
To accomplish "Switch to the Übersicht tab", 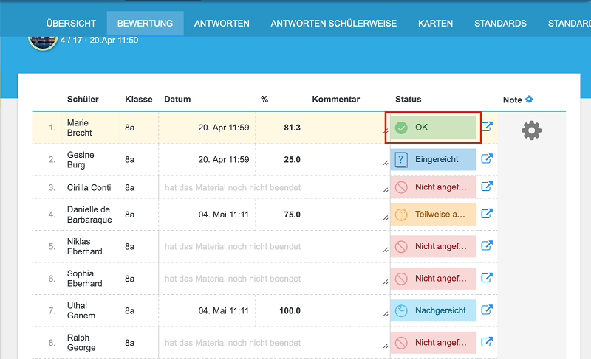I will coord(71,24).
